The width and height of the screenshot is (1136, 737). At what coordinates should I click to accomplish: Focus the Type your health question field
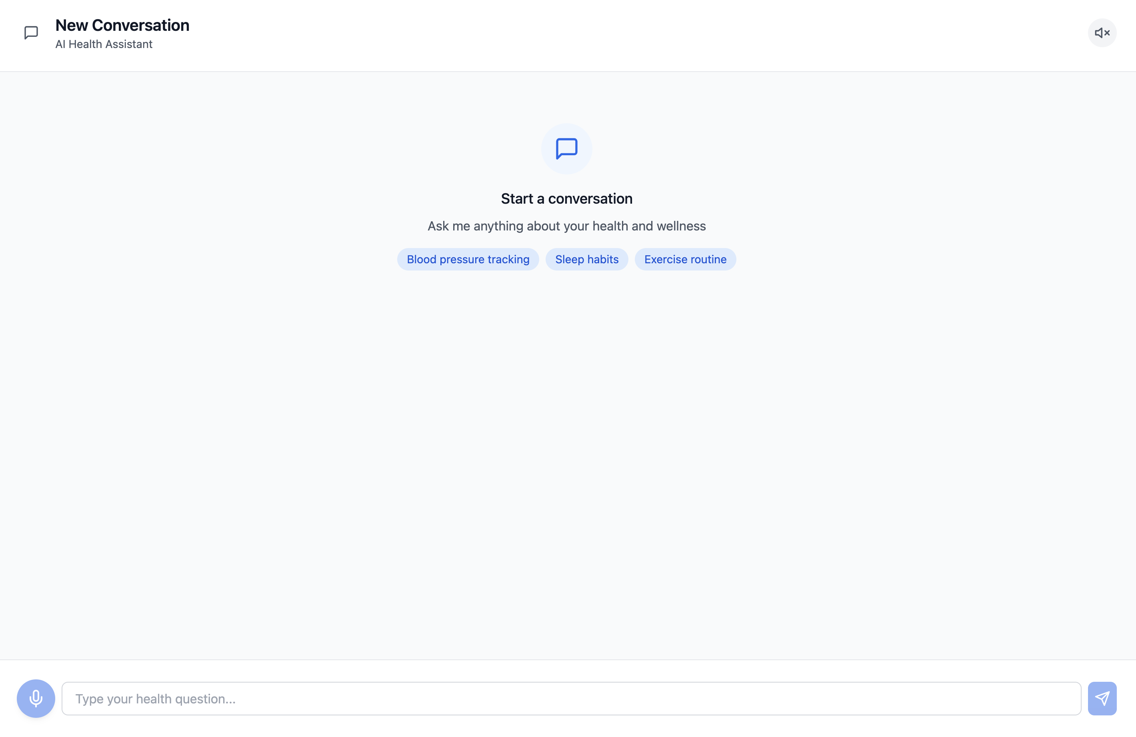571,698
